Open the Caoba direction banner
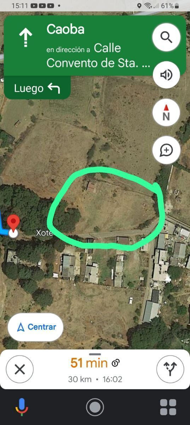Image resolution: width=190 pixels, height=425 pixels. [x=95, y=45]
